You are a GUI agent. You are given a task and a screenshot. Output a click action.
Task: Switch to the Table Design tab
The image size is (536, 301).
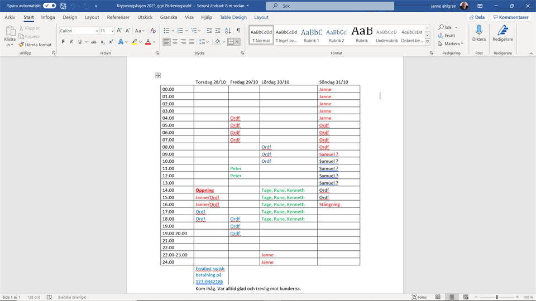click(233, 17)
